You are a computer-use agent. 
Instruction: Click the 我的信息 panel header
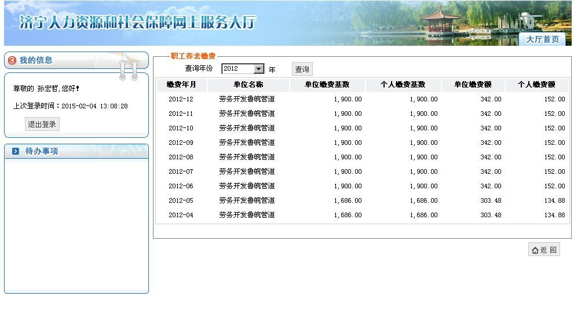(36, 60)
